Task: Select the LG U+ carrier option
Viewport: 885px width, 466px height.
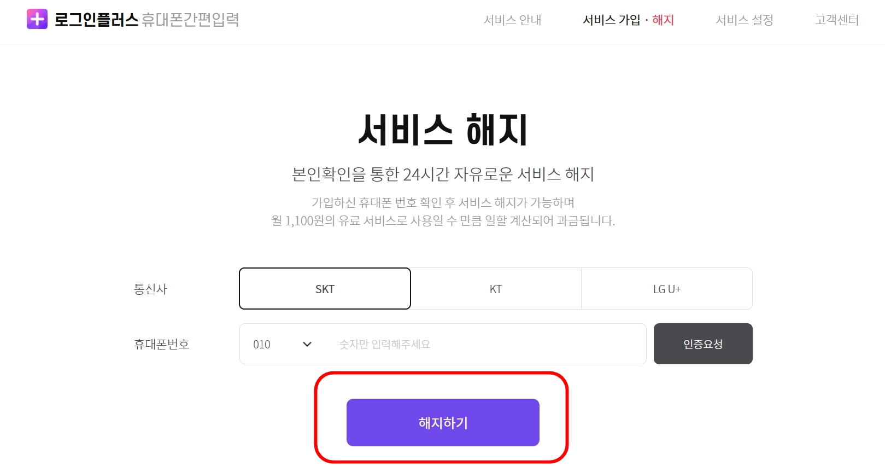Action: (666, 288)
